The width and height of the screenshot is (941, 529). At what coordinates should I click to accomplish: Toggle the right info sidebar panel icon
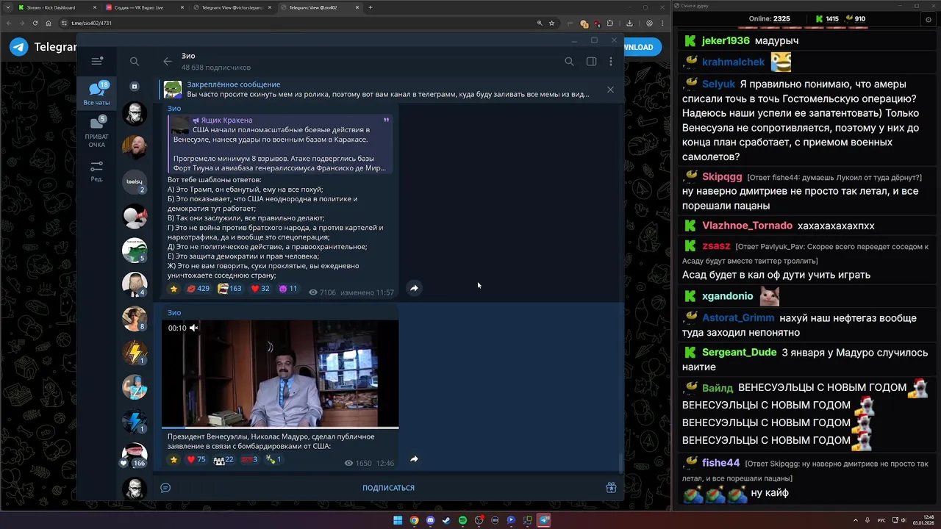click(591, 62)
